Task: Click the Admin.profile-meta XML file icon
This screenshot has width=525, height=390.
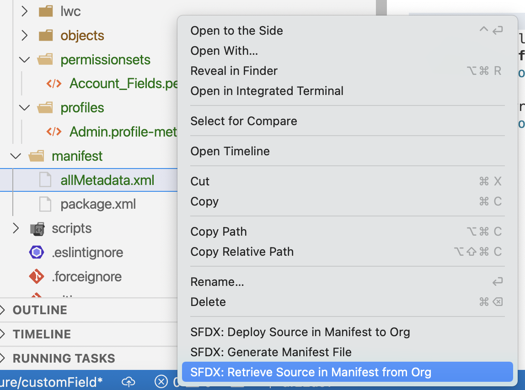Action: [54, 132]
